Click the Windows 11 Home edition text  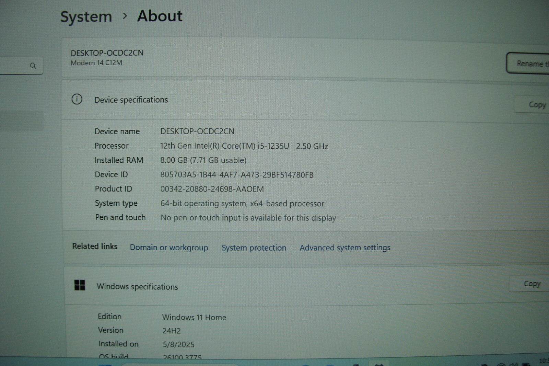point(194,317)
